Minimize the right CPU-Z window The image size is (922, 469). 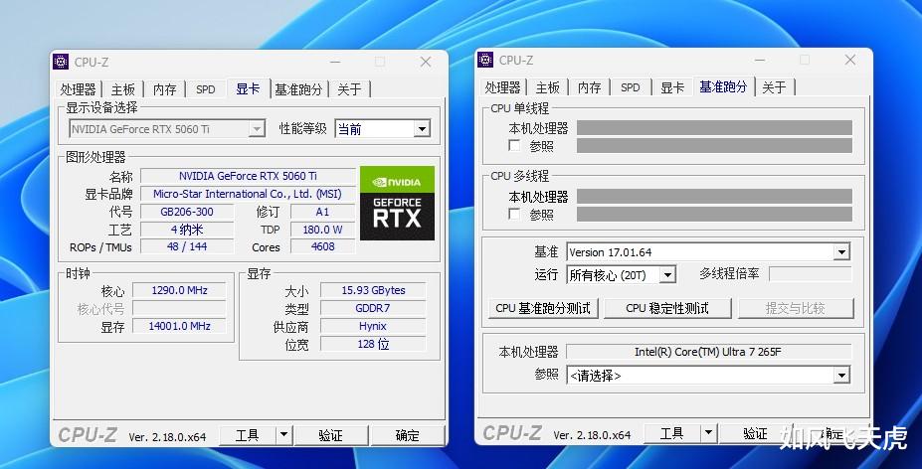[760, 60]
